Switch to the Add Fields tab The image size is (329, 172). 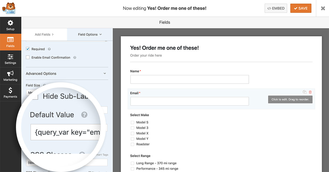pyautogui.click(x=44, y=34)
